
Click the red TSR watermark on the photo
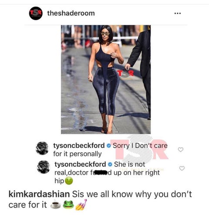[x=125, y=74]
